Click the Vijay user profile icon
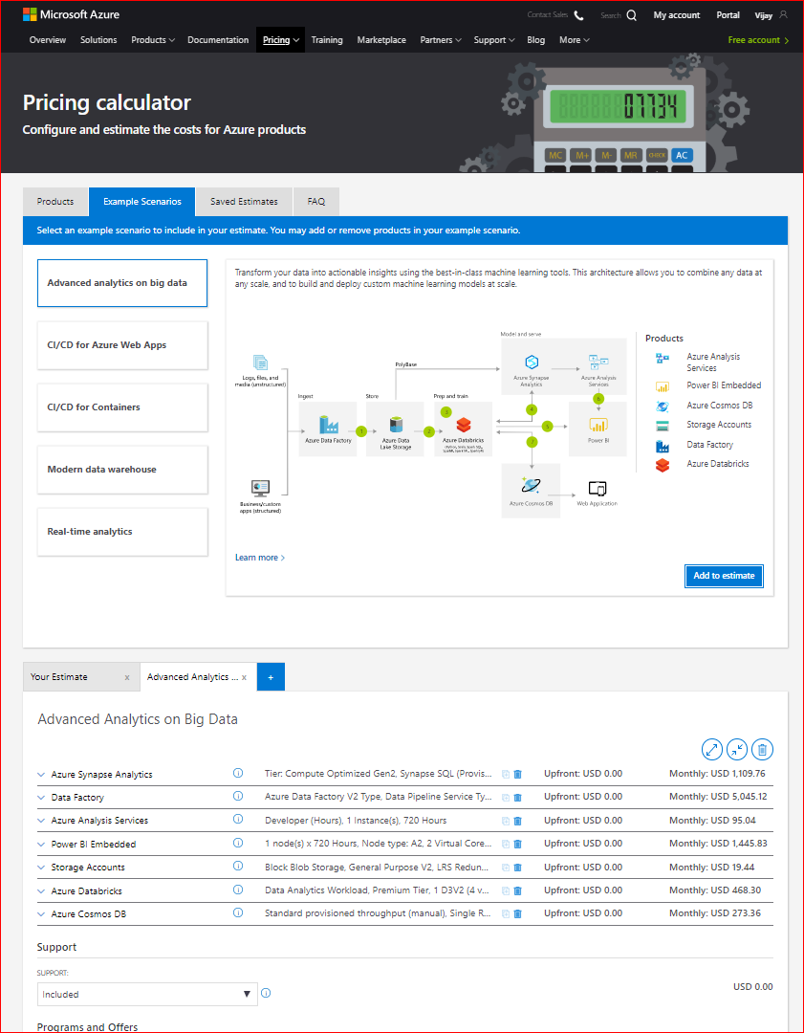The height and width of the screenshot is (1033, 804). coord(783,14)
